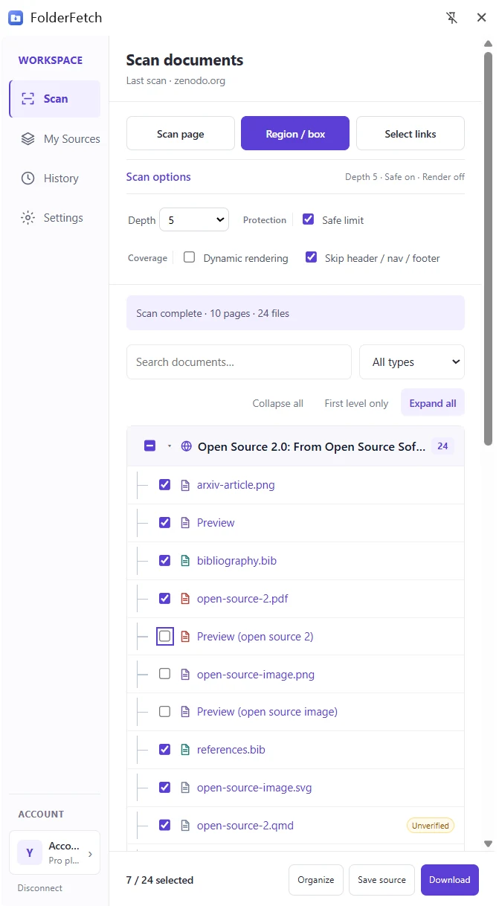The height and width of the screenshot is (906, 499).
Task: Click the FolderFetch logo icon
Action: 16,18
